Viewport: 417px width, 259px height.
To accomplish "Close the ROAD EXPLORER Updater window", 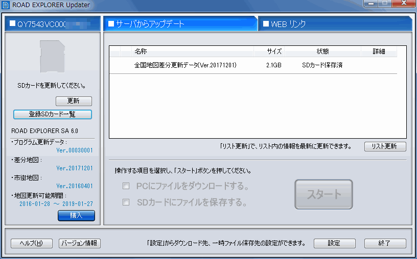I will pyautogui.click(x=404, y=4).
